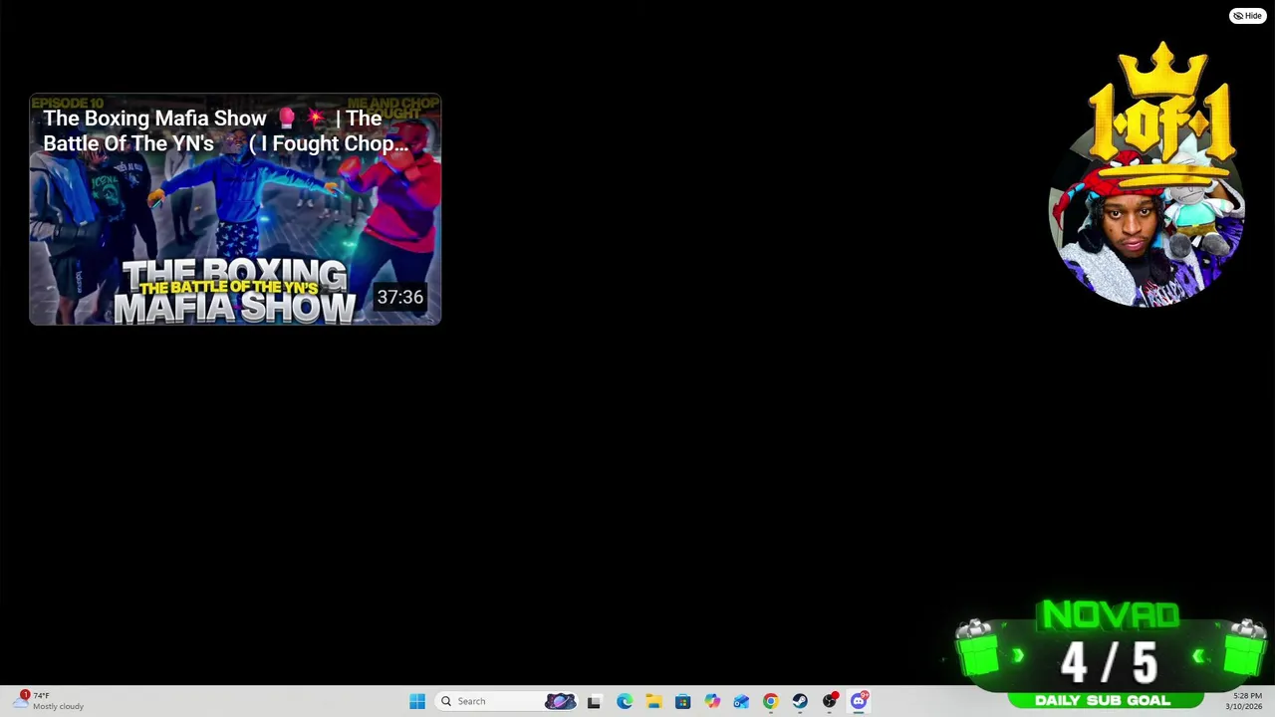Open Microsoft Store from the taskbar
This screenshot has width=1275, height=717.
tap(682, 701)
